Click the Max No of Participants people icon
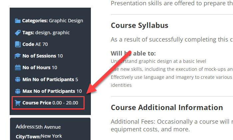 (x=18, y=91)
